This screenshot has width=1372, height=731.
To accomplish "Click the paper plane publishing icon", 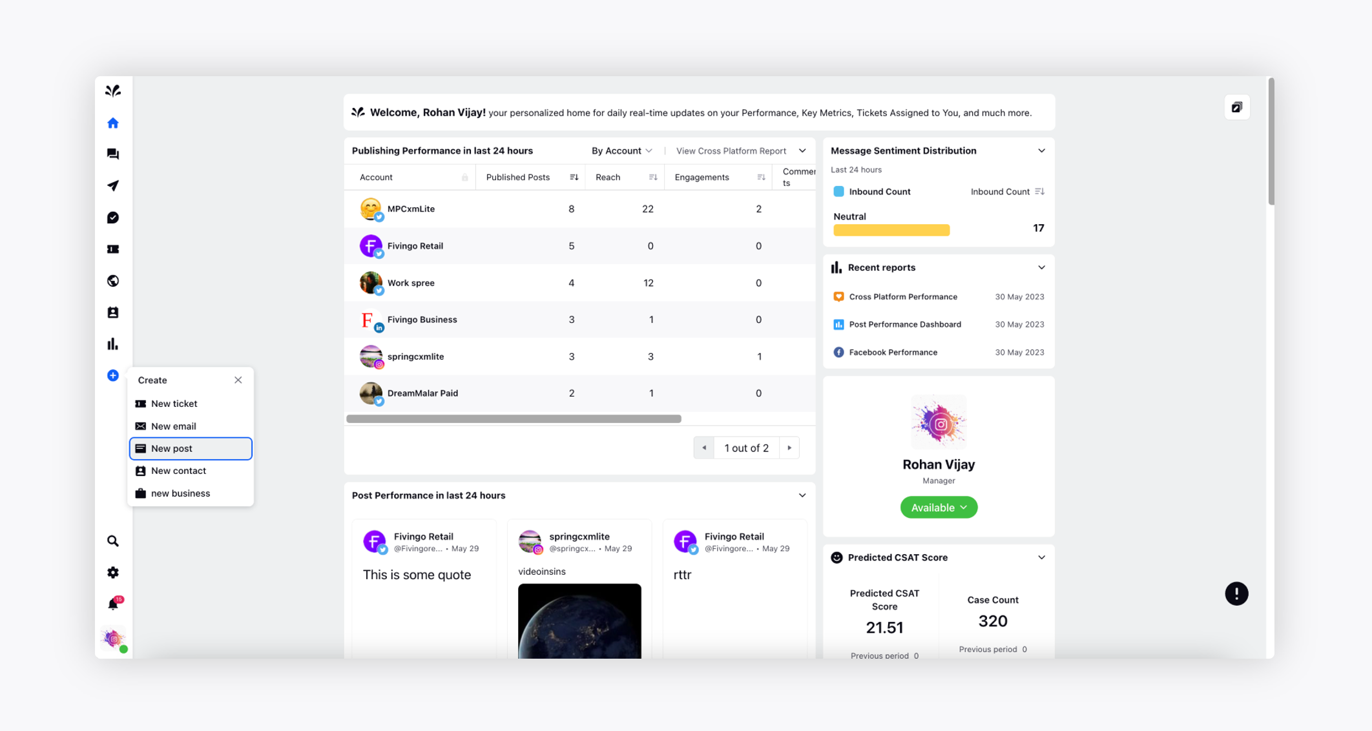I will [113, 186].
